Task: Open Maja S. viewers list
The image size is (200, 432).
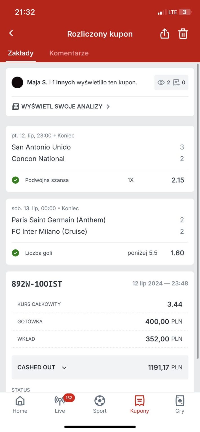Action: tap(82, 82)
